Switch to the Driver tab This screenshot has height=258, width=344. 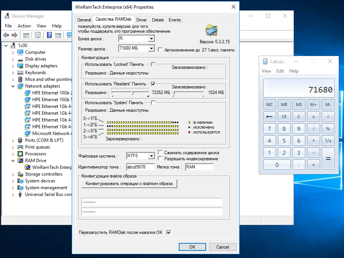tap(142, 20)
